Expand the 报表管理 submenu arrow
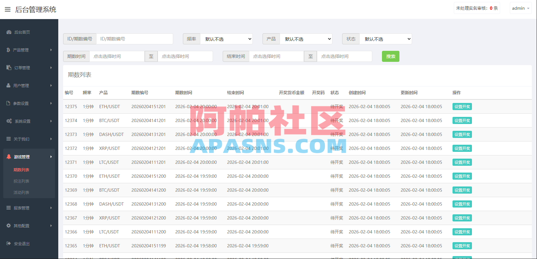The image size is (537, 259). pos(51,208)
